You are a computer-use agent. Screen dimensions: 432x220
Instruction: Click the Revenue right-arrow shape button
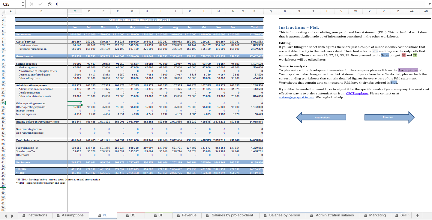389,117
